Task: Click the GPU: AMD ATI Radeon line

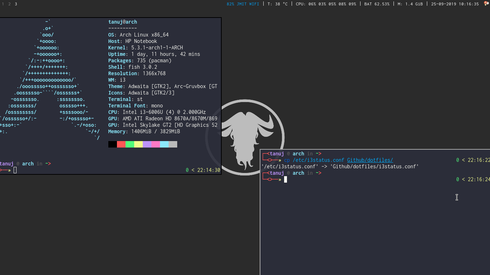Action: [x=163, y=119]
